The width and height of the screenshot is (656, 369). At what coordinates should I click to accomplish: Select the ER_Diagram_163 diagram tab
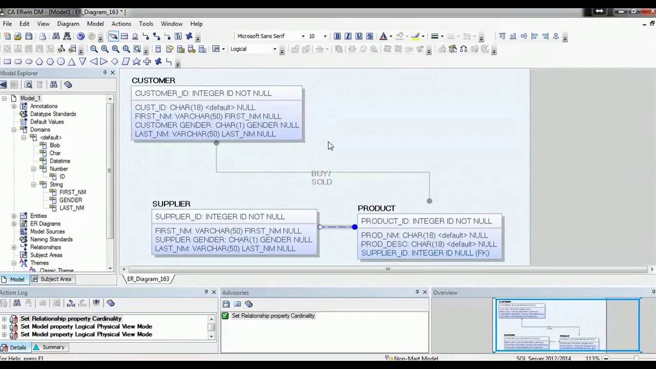pyautogui.click(x=148, y=279)
